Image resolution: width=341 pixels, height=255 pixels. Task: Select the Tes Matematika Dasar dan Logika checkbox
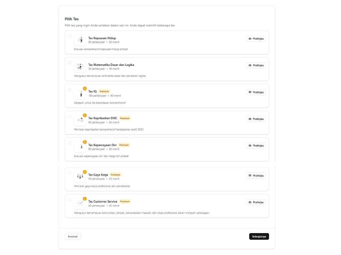coord(70,63)
